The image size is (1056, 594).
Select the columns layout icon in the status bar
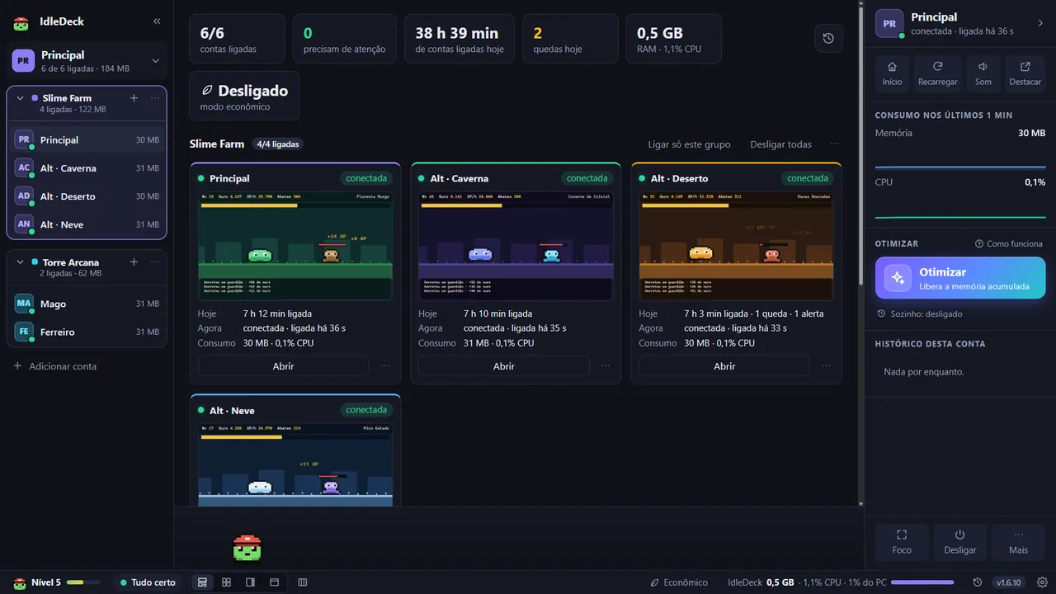tap(303, 582)
